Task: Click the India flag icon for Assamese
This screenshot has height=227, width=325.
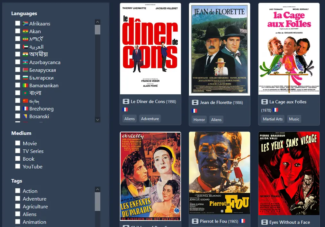Action: [25, 54]
